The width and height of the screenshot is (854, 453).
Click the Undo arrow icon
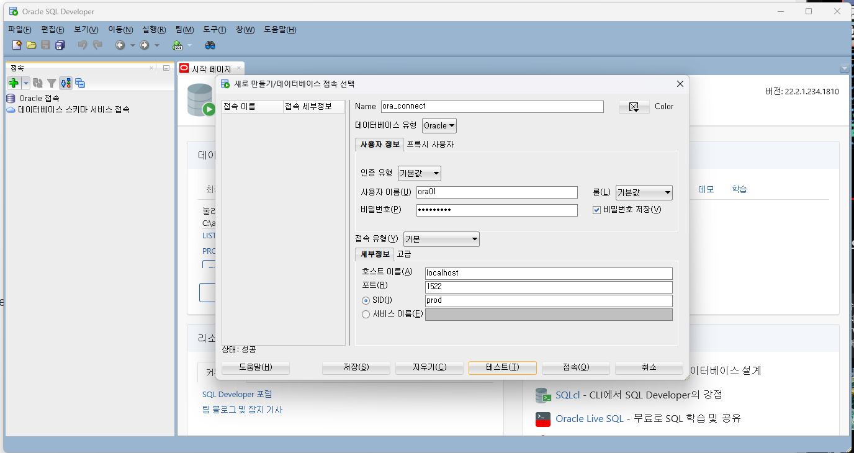point(82,45)
